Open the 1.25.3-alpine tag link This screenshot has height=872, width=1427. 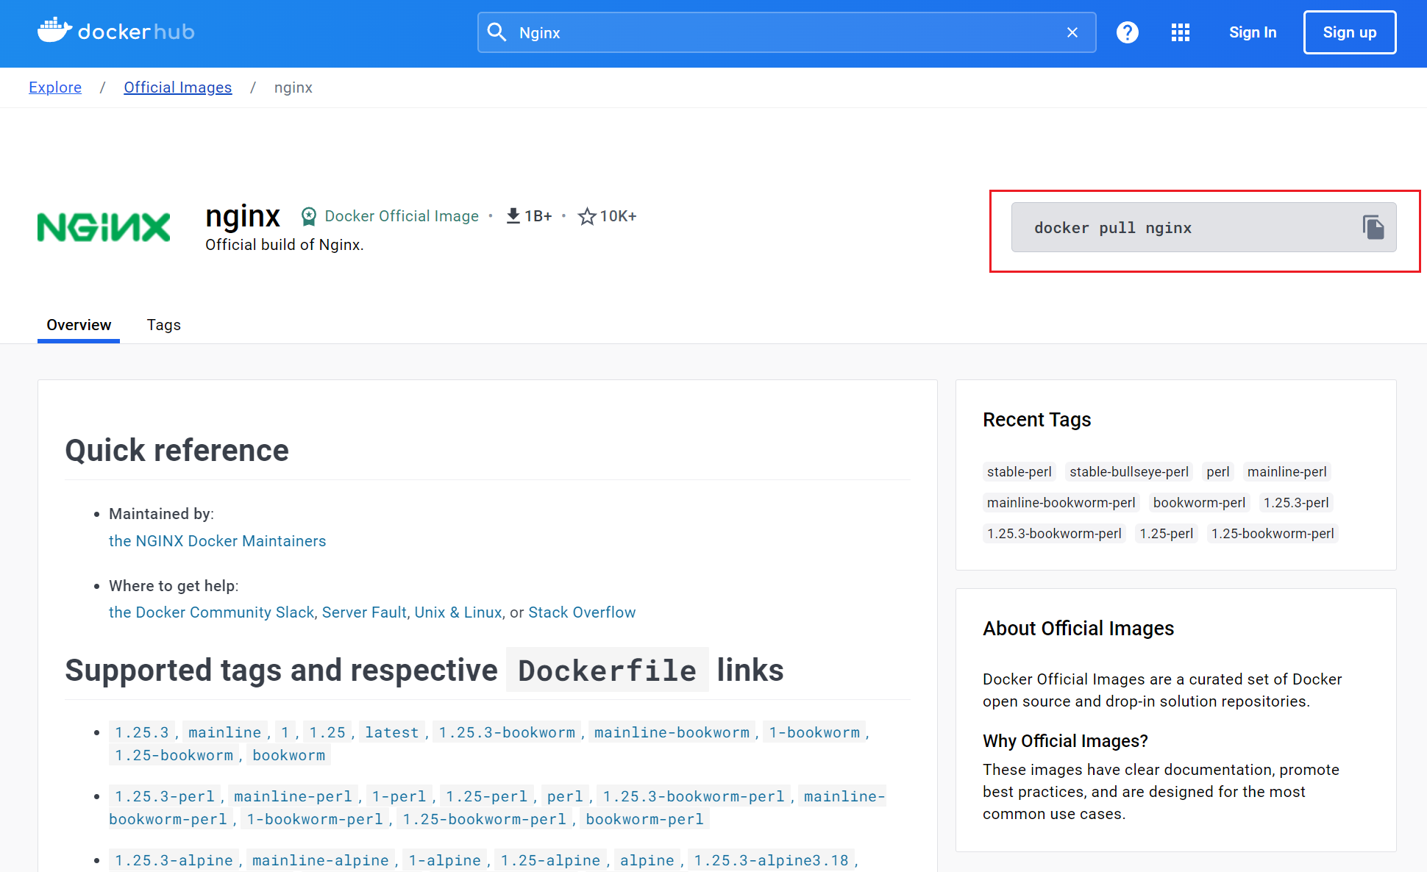coord(174,860)
